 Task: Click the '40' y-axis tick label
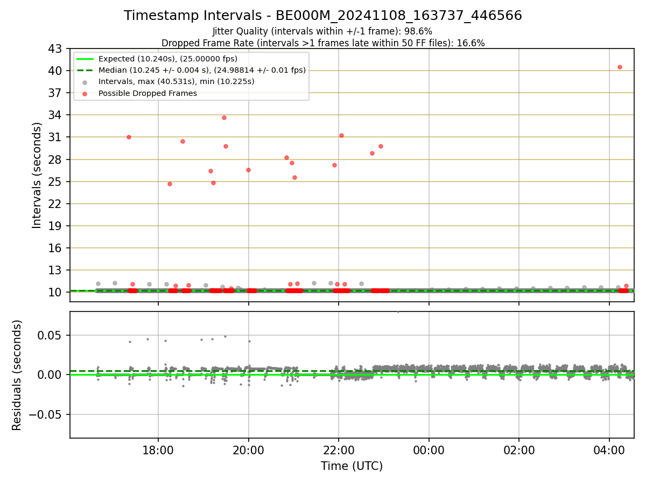[57, 71]
